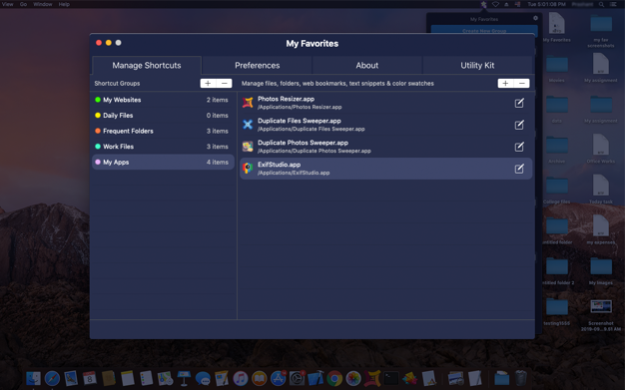The height and width of the screenshot is (390, 625).
Task: Click the Photos Resizer app icon
Action: coord(248,103)
